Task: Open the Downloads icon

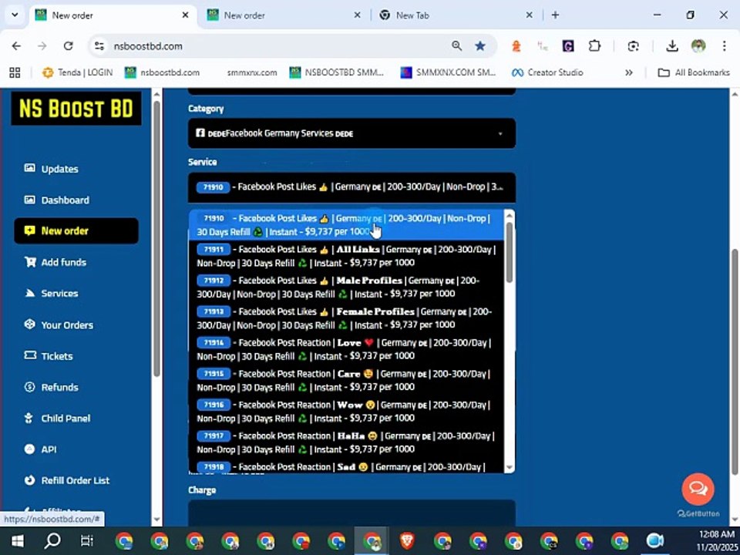Action: (x=672, y=45)
